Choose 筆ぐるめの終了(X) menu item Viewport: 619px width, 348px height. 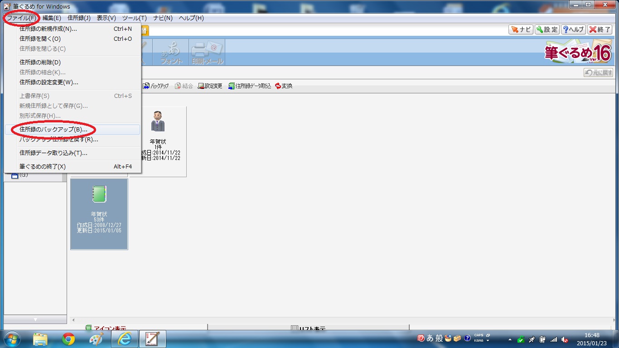pyautogui.click(x=73, y=167)
